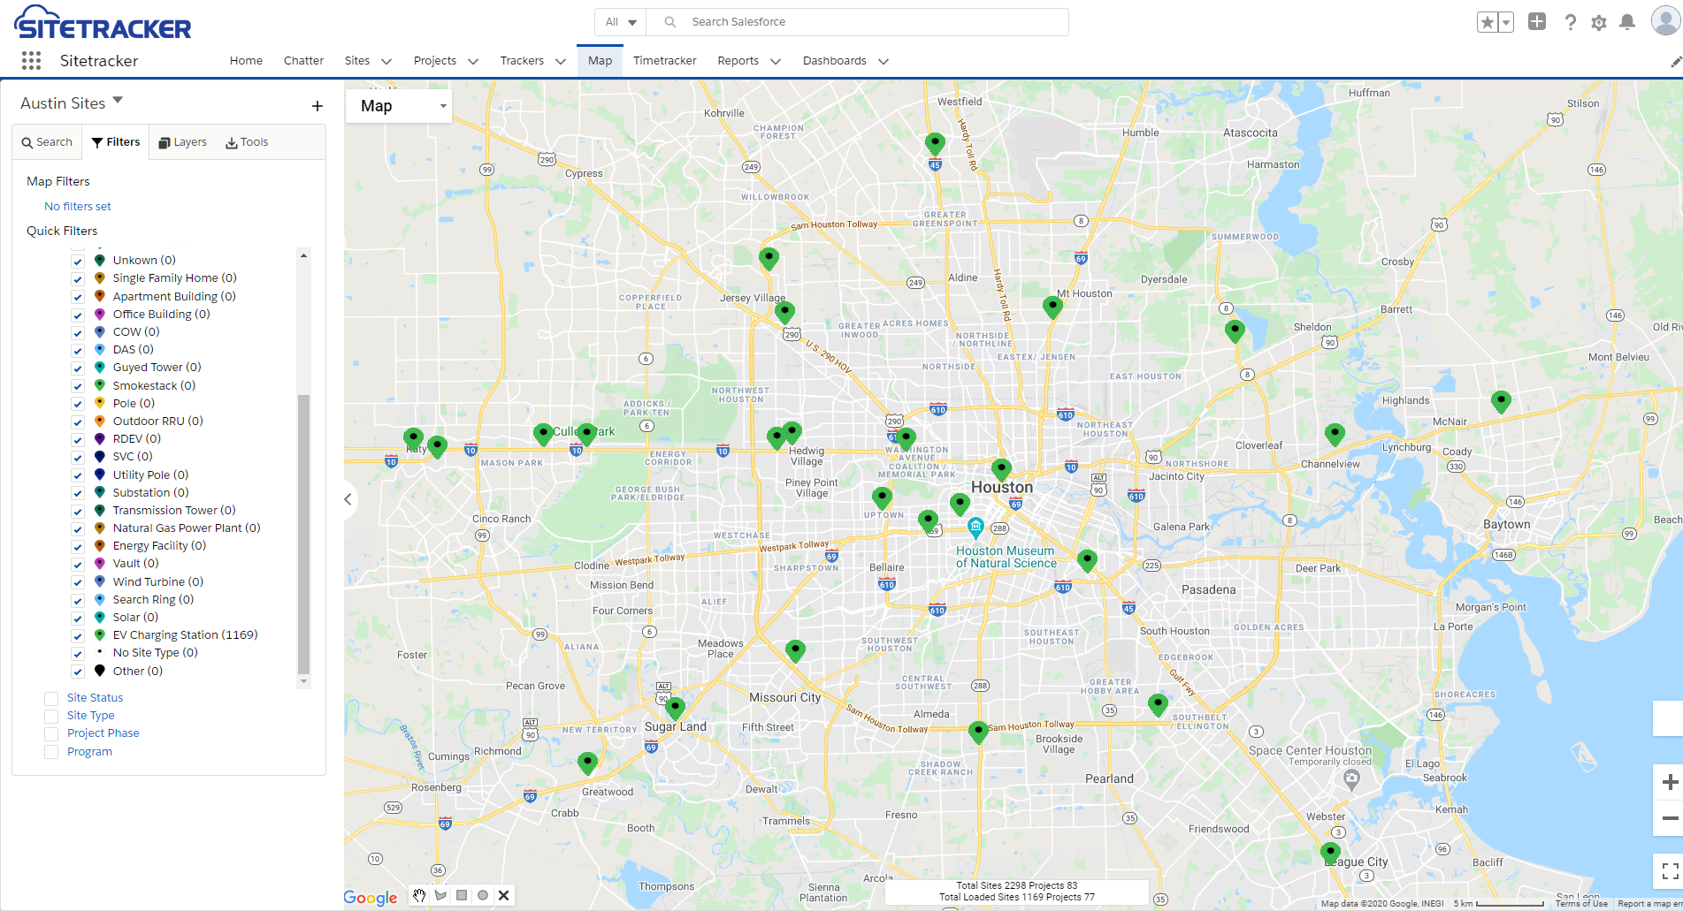Click the Quick Filters scroll up arrow
Image resolution: width=1683 pixels, height=911 pixels.
click(303, 255)
